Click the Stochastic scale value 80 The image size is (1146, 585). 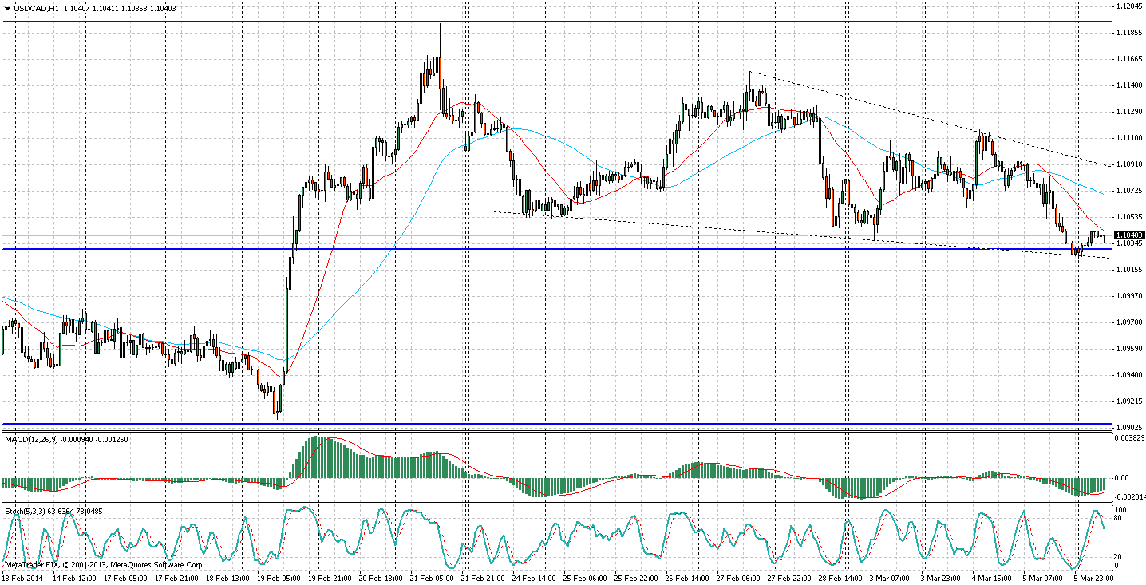pyautogui.click(x=1118, y=518)
